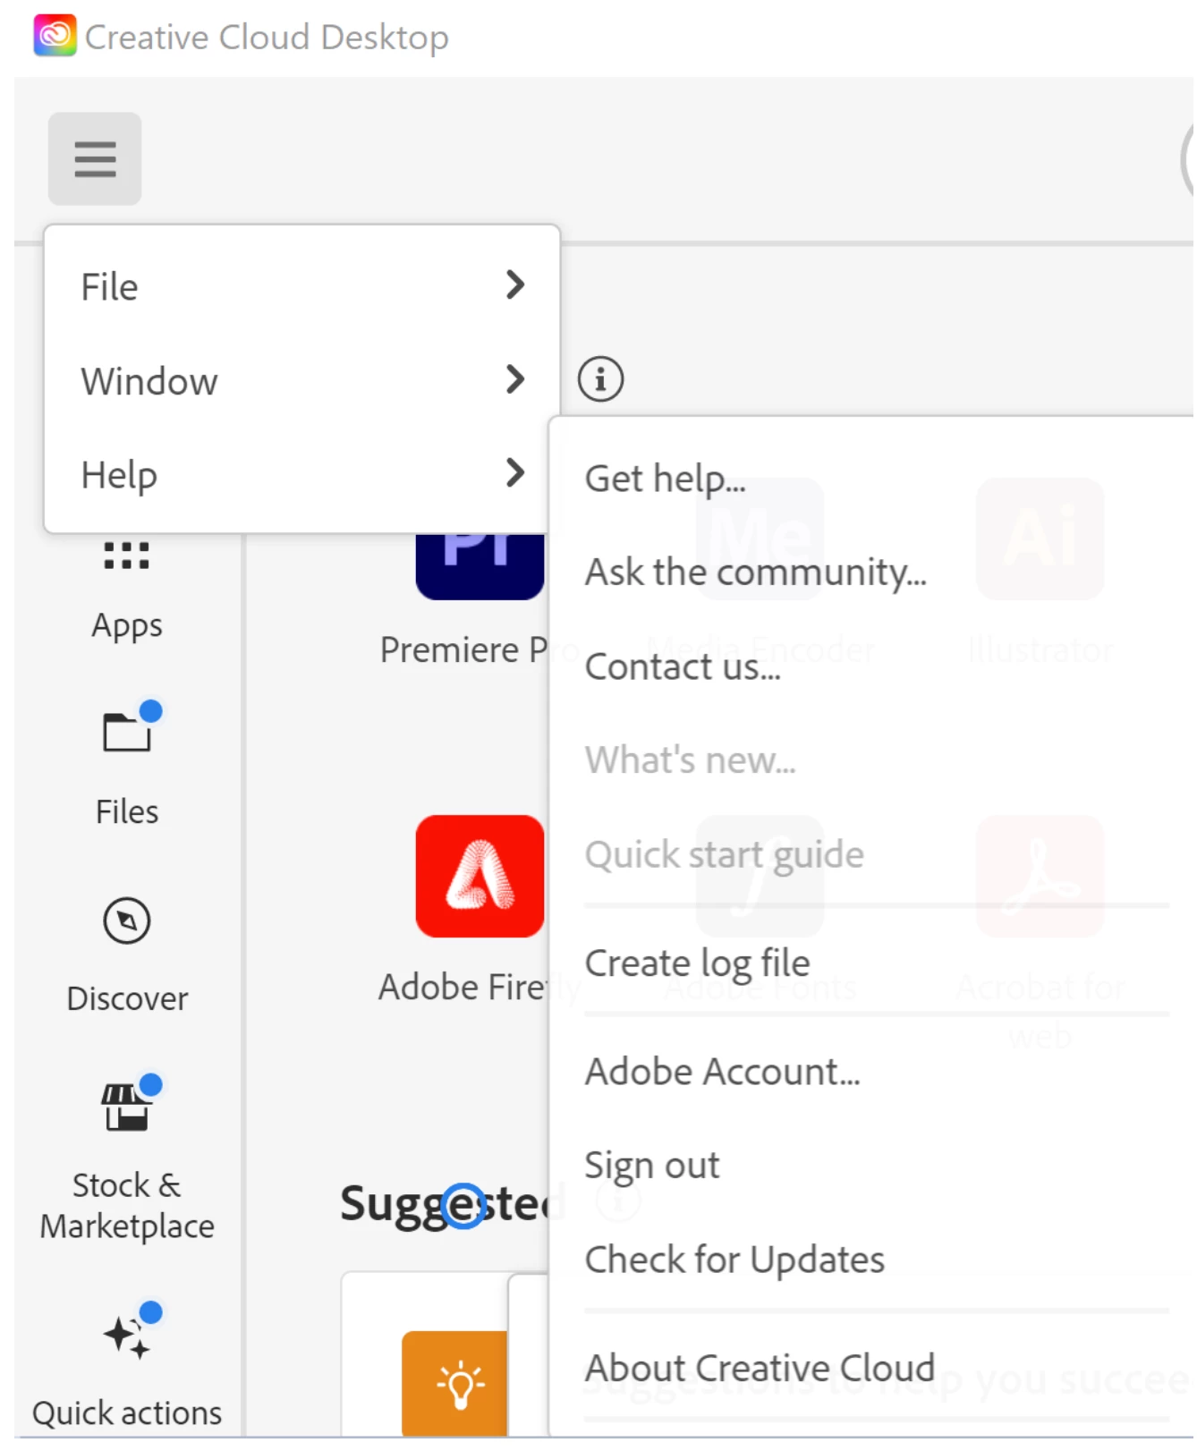The width and height of the screenshot is (1197, 1451).
Task: Click the Creative Cloud Desktop title text
Action: click(267, 38)
